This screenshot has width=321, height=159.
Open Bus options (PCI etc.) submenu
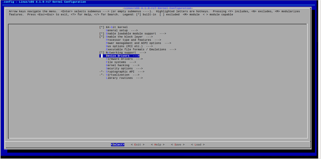click(129, 46)
